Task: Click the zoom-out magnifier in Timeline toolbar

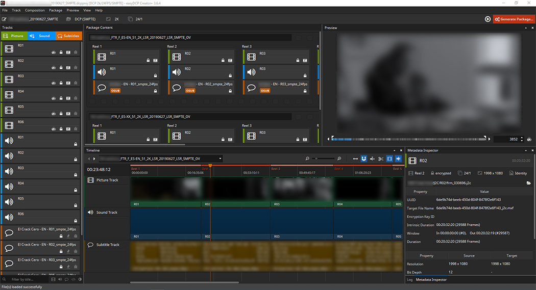Action: pos(307,159)
